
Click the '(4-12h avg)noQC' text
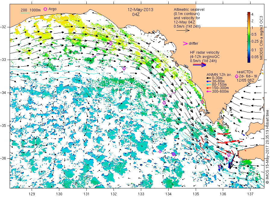(x=205, y=57)
